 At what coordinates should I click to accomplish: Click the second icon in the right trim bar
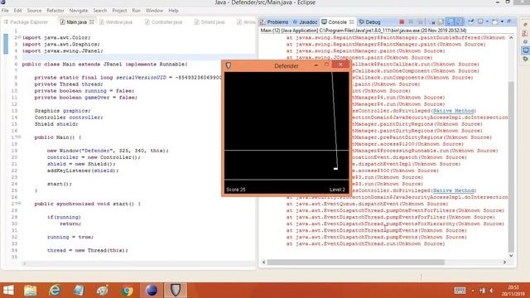[525, 33]
